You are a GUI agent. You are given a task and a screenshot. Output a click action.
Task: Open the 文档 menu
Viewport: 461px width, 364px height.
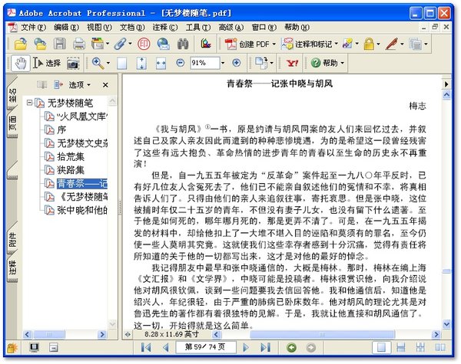pyautogui.click(x=132, y=28)
